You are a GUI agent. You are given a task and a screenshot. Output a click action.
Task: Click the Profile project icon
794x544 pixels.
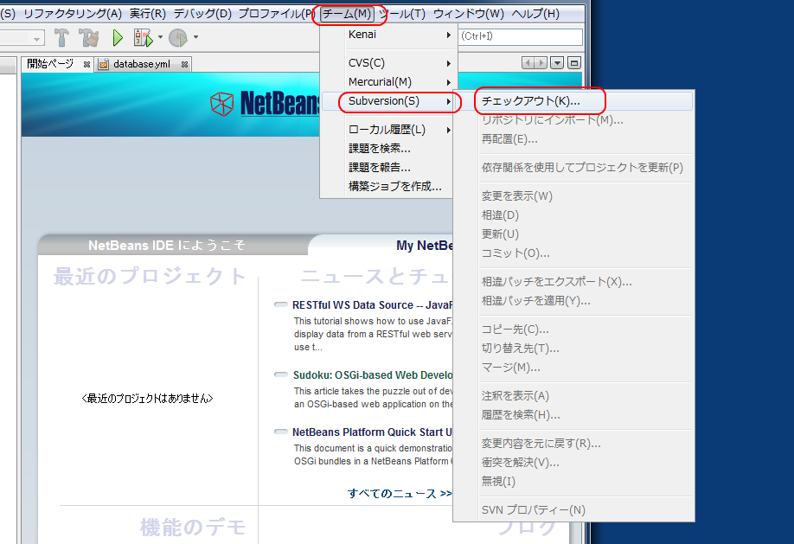[177, 37]
